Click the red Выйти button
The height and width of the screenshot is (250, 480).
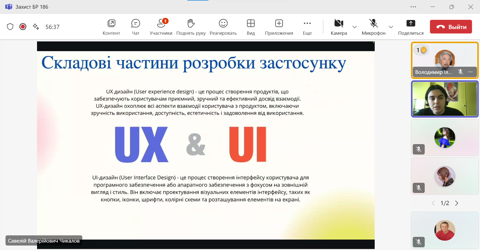(x=451, y=27)
